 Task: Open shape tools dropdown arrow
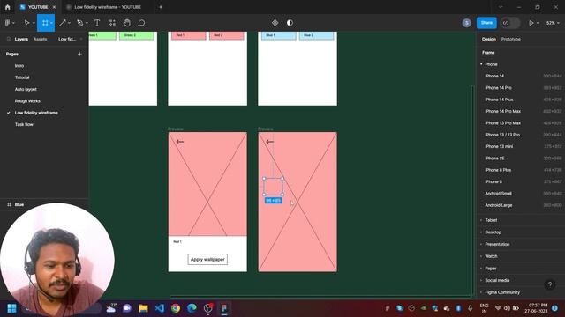tap(69, 23)
